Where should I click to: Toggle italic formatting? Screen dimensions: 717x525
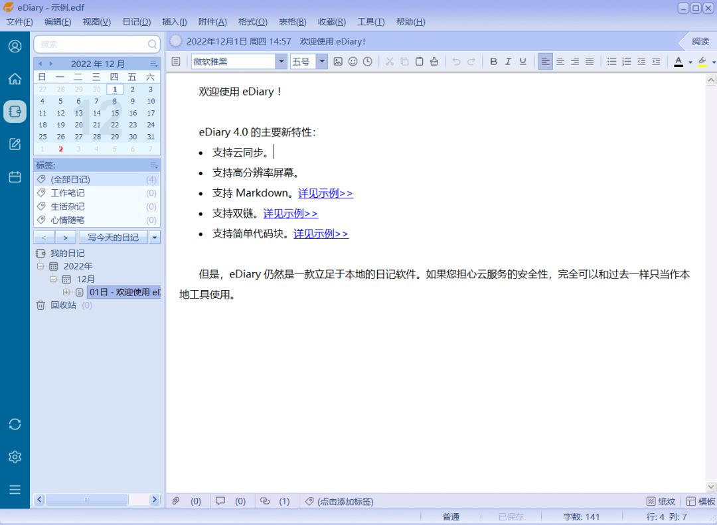coord(508,61)
